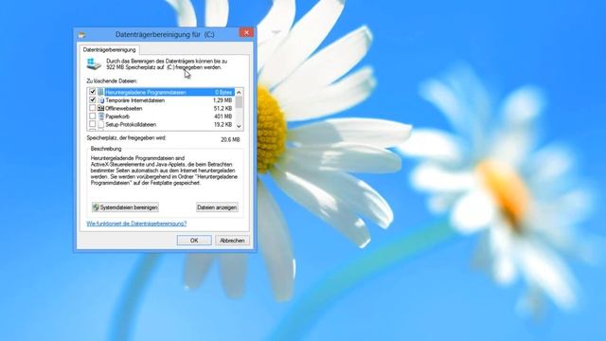Click Systemdateien bereinigen button
Screen dimensions: 606x341
125,207
